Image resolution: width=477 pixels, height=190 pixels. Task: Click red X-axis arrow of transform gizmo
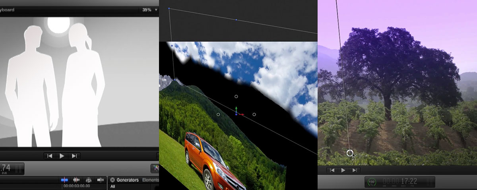(x=241, y=114)
